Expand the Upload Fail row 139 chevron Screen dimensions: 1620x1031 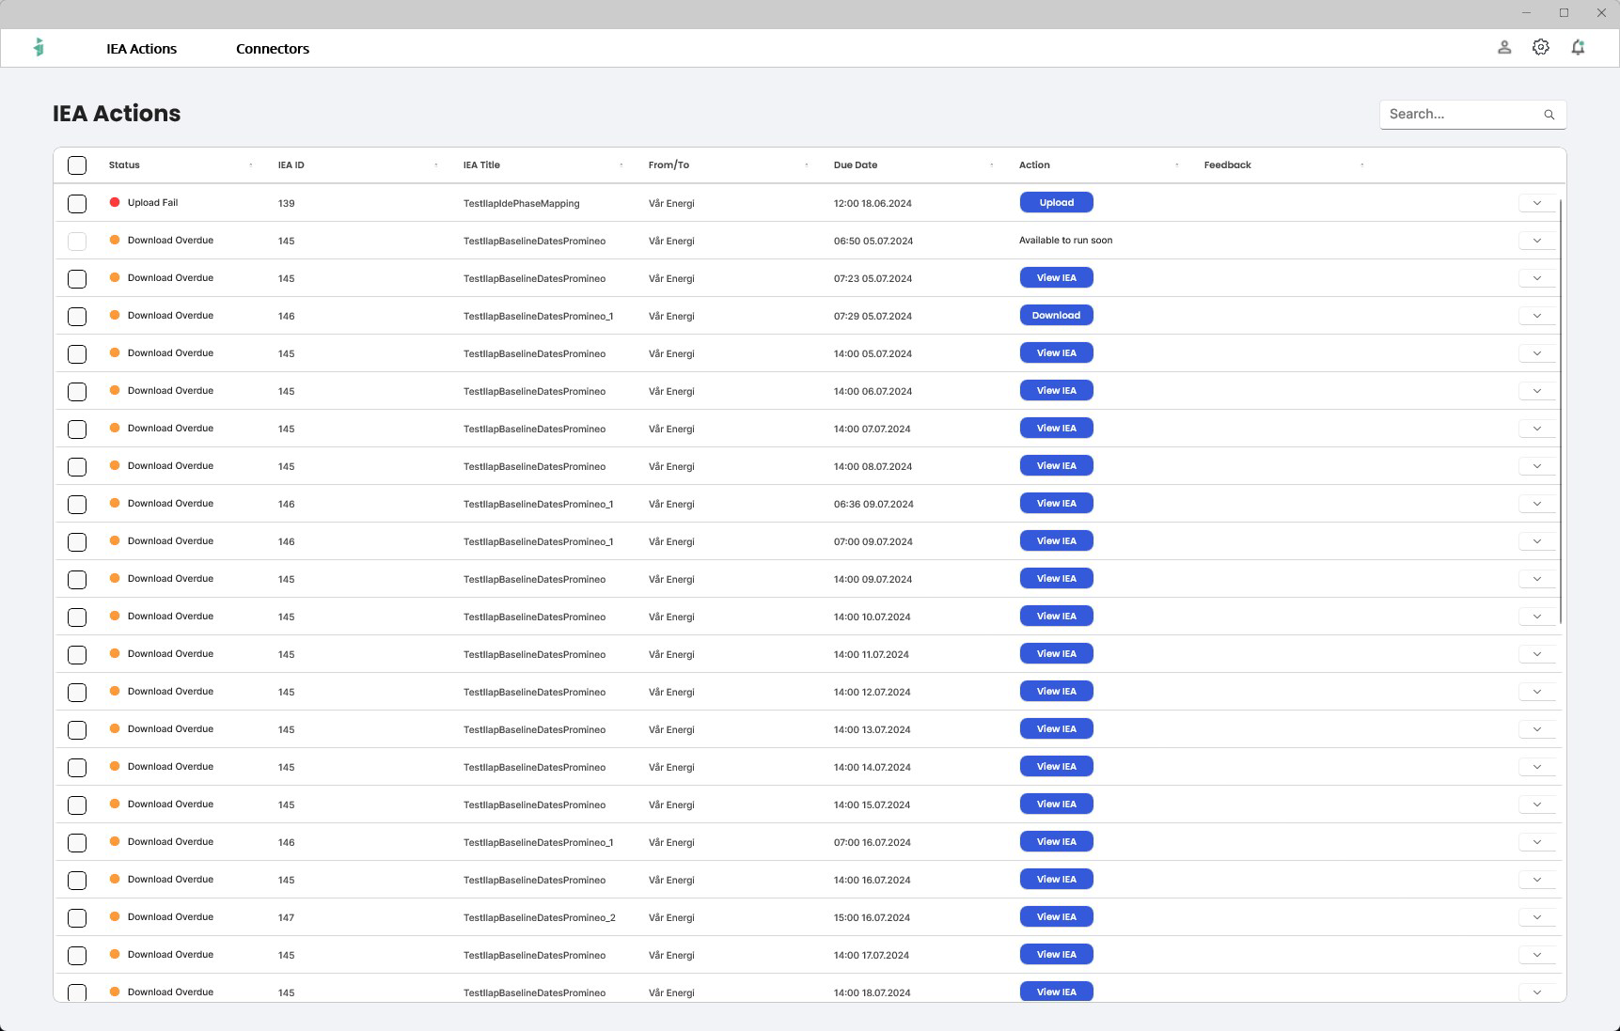point(1537,203)
